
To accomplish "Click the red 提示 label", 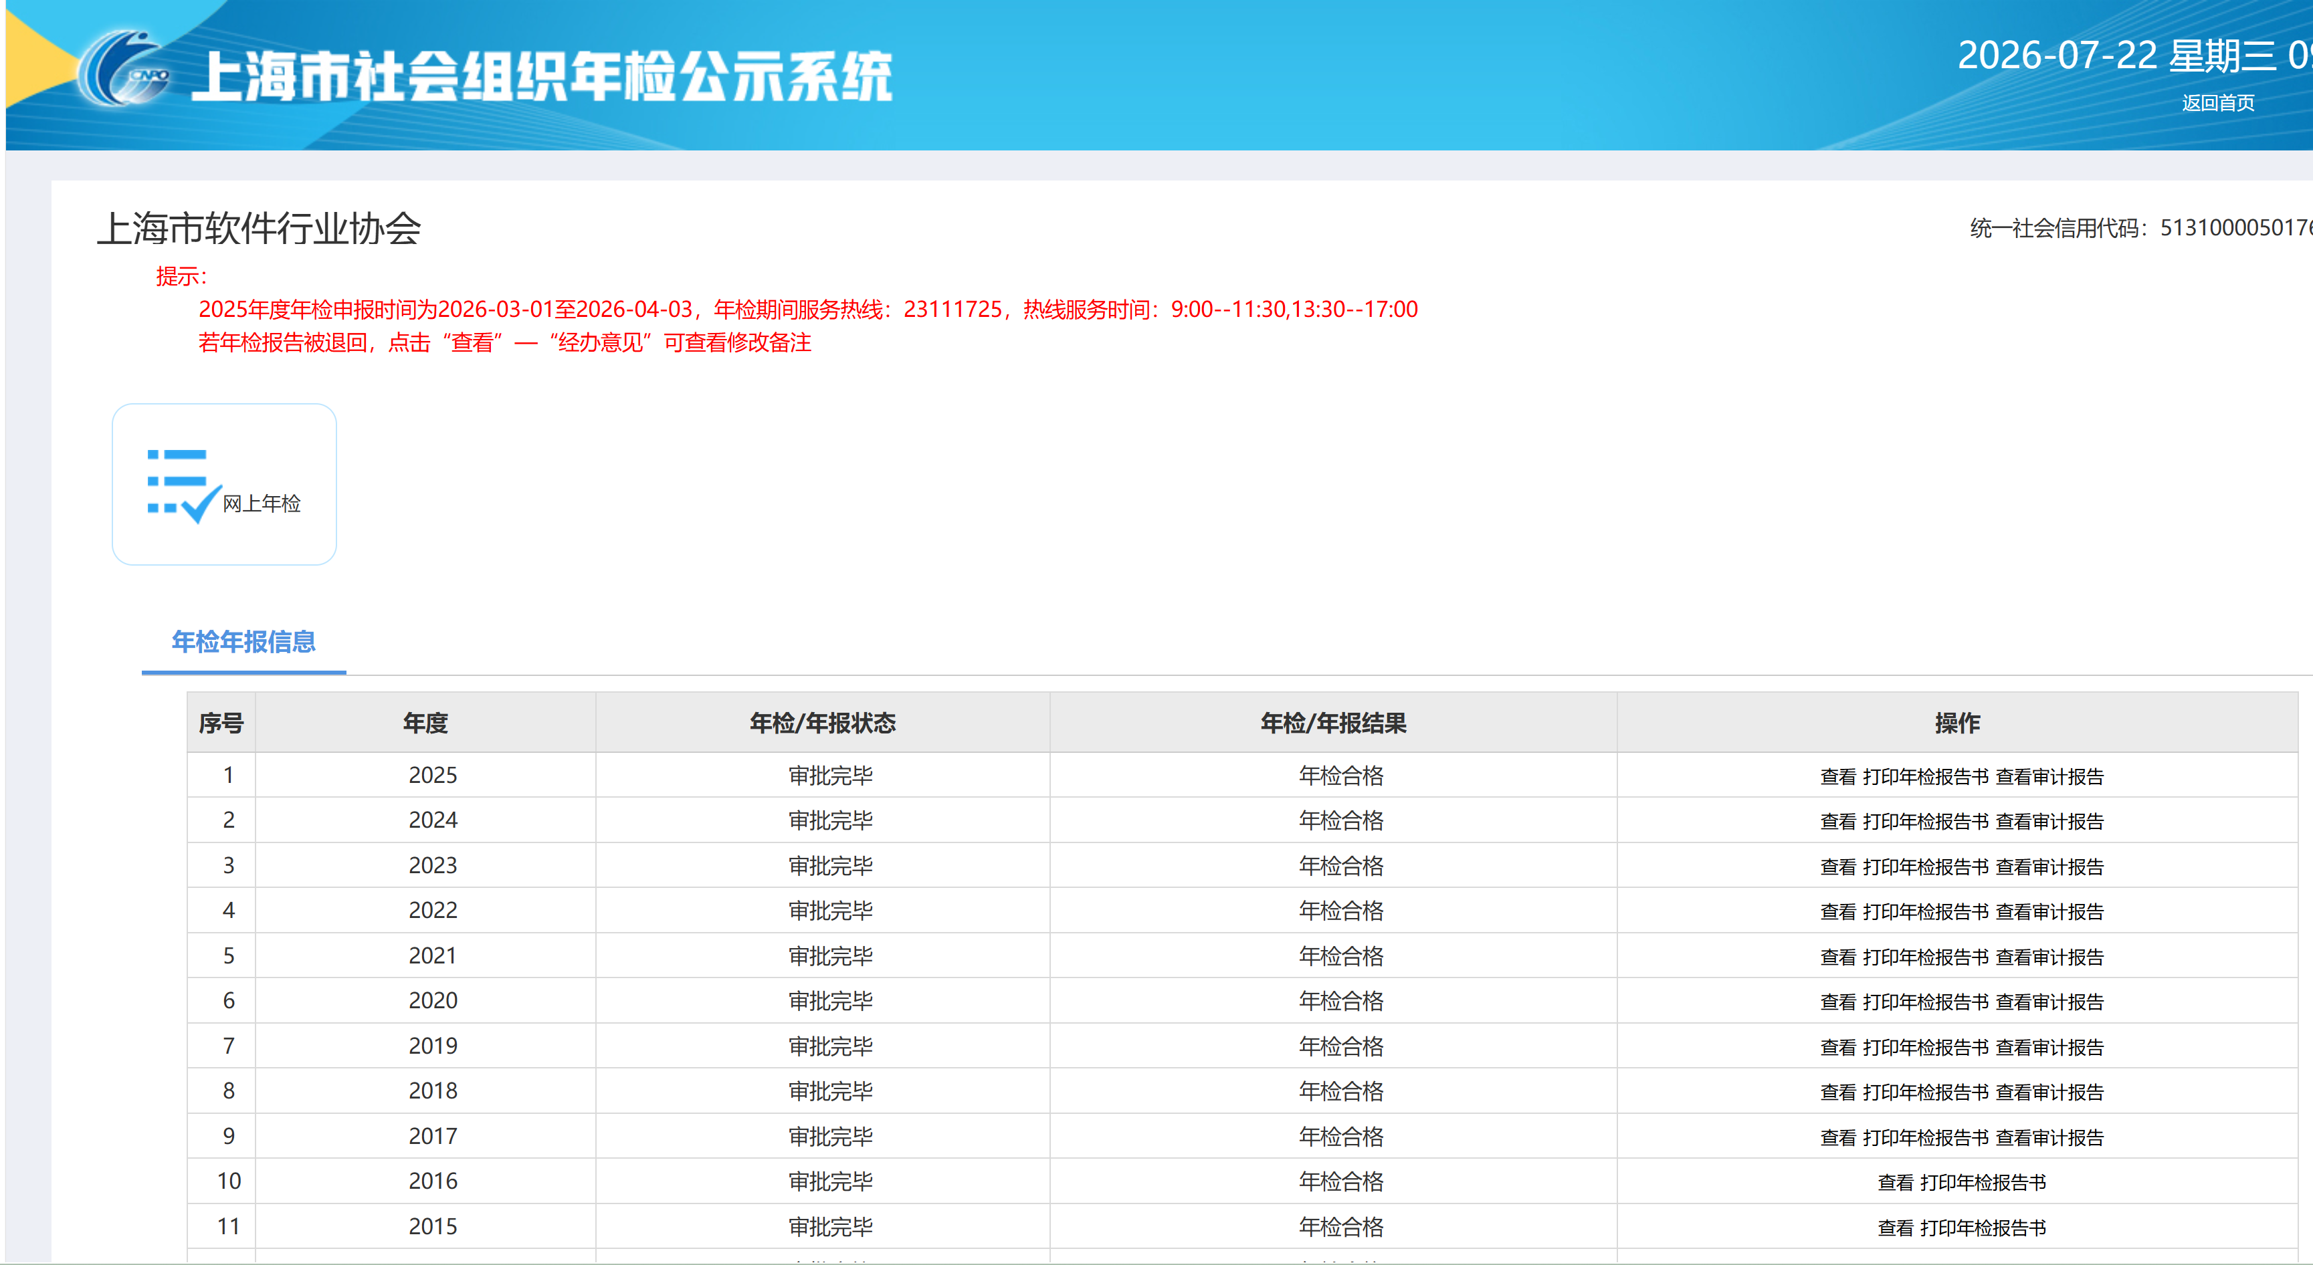I will [181, 277].
